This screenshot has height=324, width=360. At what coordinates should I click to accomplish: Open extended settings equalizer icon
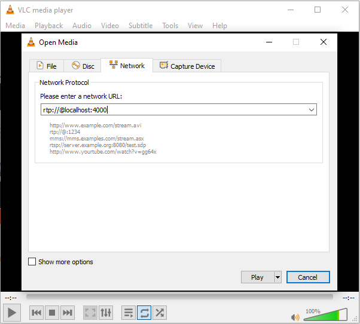coord(106,313)
